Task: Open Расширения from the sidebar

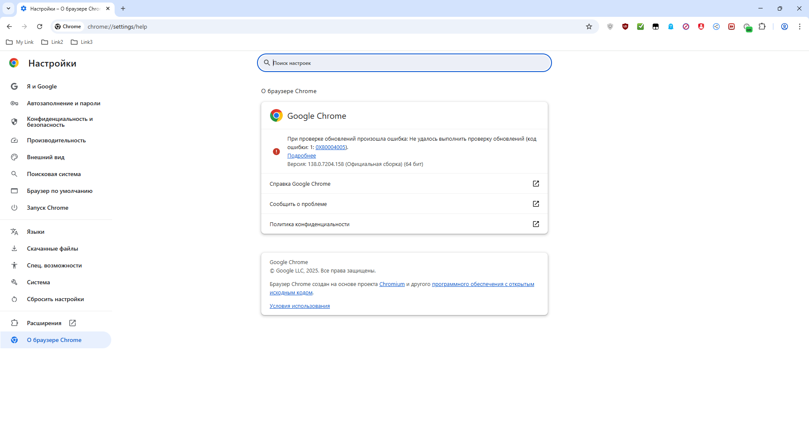Action: [x=44, y=323]
